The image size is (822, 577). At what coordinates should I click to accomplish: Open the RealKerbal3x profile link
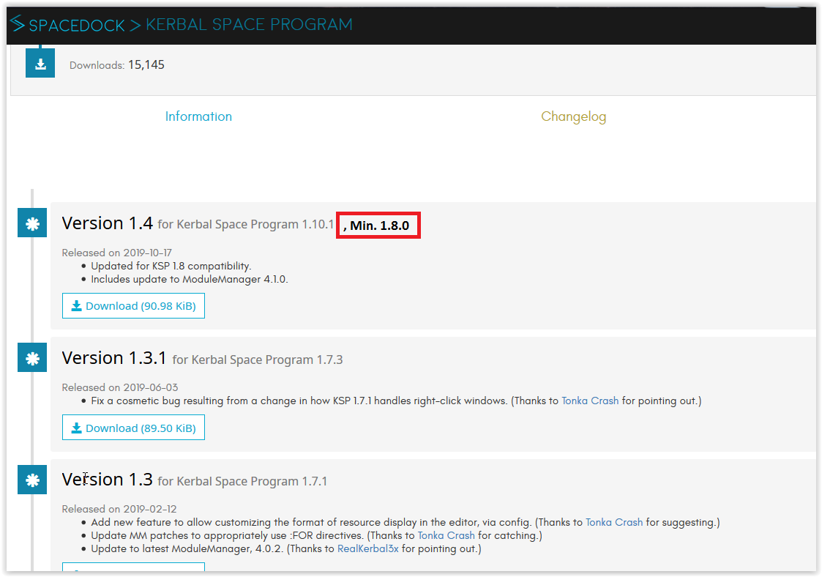pos(368,548)
